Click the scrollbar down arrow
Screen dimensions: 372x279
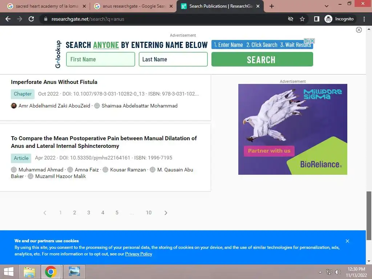click(x=369, y=261)
